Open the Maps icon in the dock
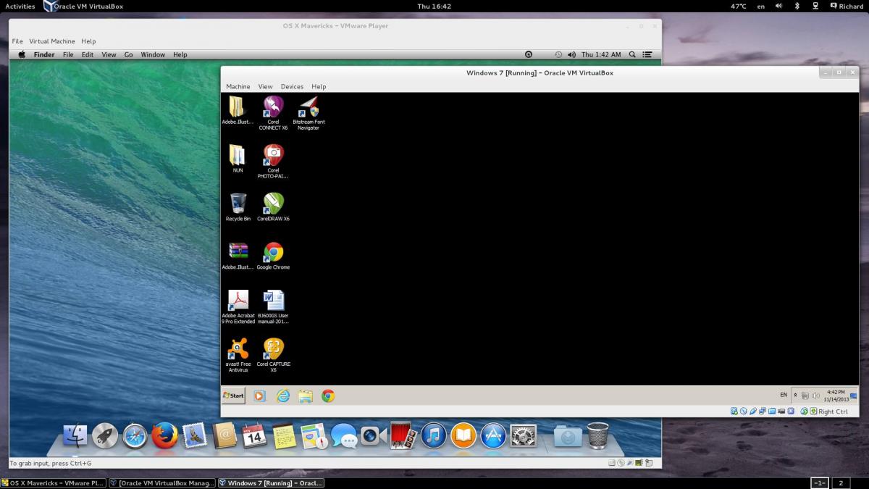Viewport: 869px width, 489px height. [x=314, y=435]
